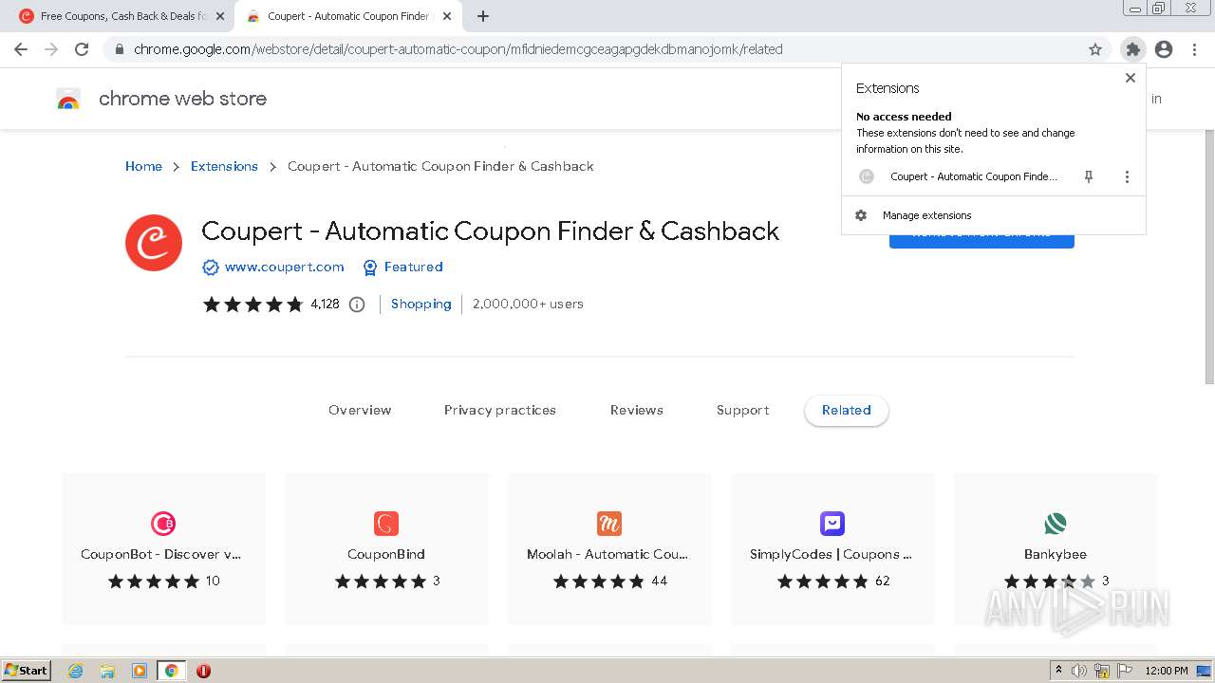Image resolution: width=1215 pixels, height=683 pixels.
Task: Click the network tray icon
Action: 1102,671
